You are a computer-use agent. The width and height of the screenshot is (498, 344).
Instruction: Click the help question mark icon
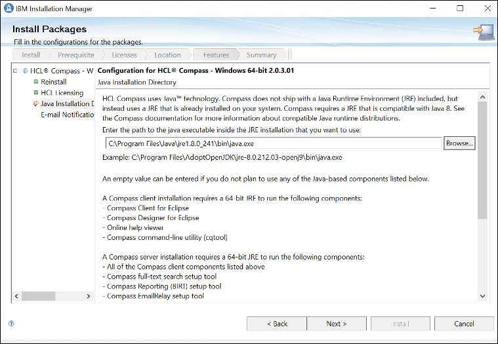[11, 324]
